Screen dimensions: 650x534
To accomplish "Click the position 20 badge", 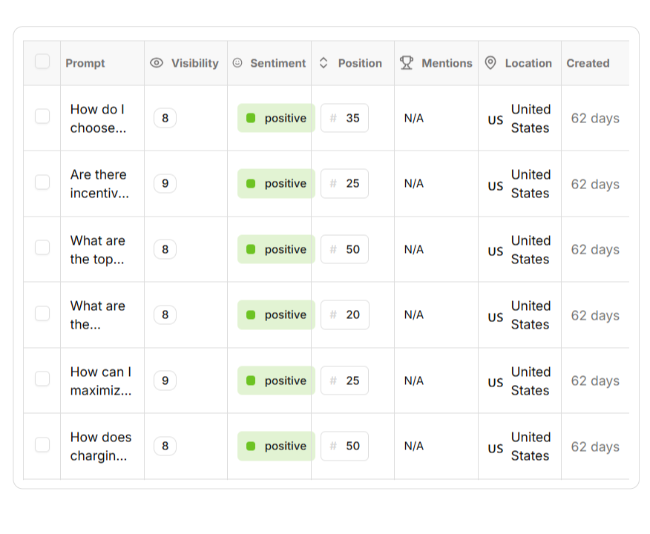I will click(344, 315).
